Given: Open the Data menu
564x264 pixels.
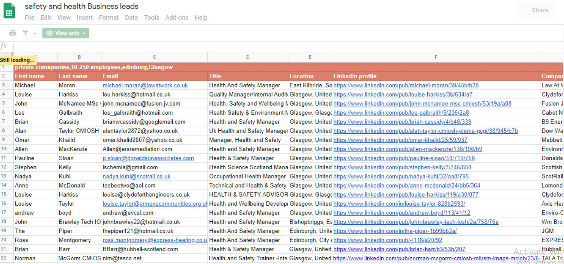Looking at the screenshot, I should click(131, 18).
